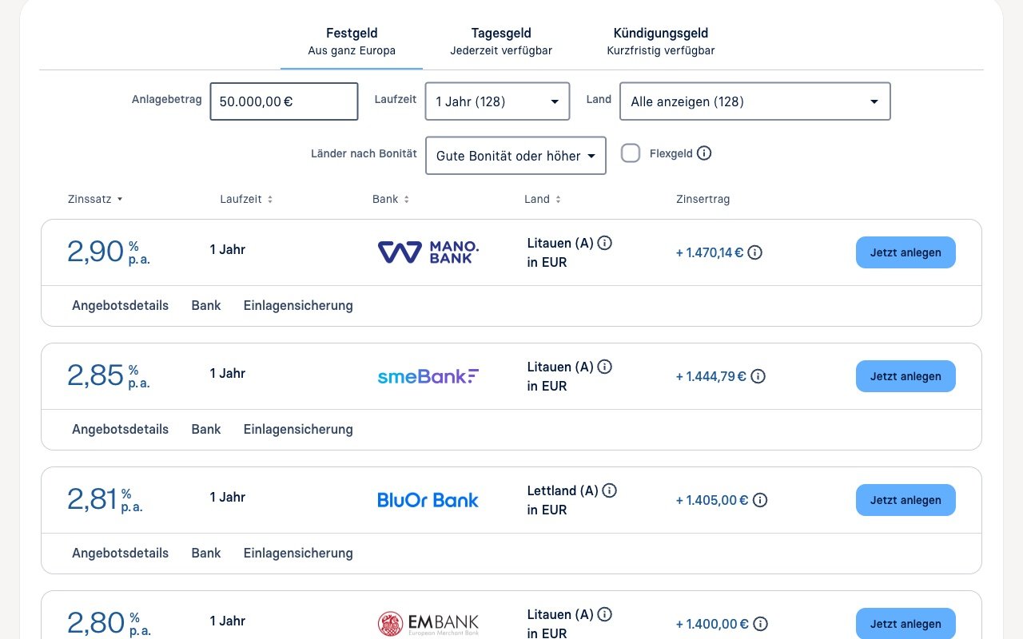Open the Laufzeit dropdown showing 1 Jahr (128)

click(497, 101)
